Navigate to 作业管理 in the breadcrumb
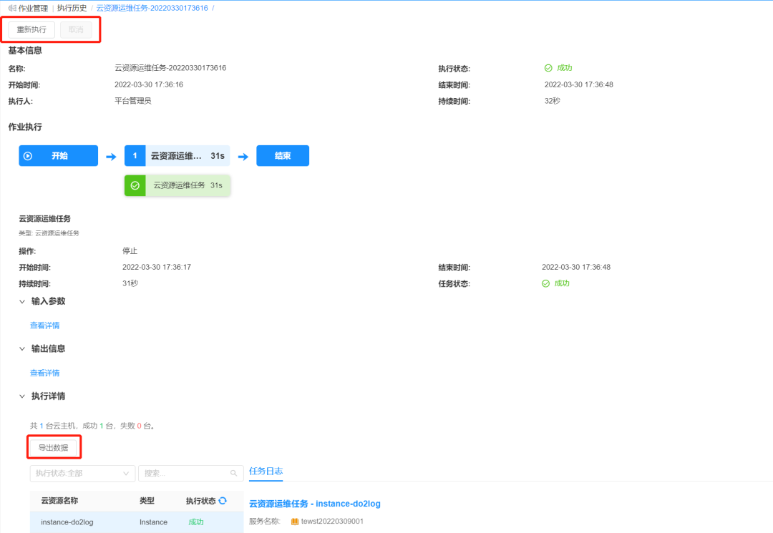Screen dimensions: 773x533 point(34,8)
